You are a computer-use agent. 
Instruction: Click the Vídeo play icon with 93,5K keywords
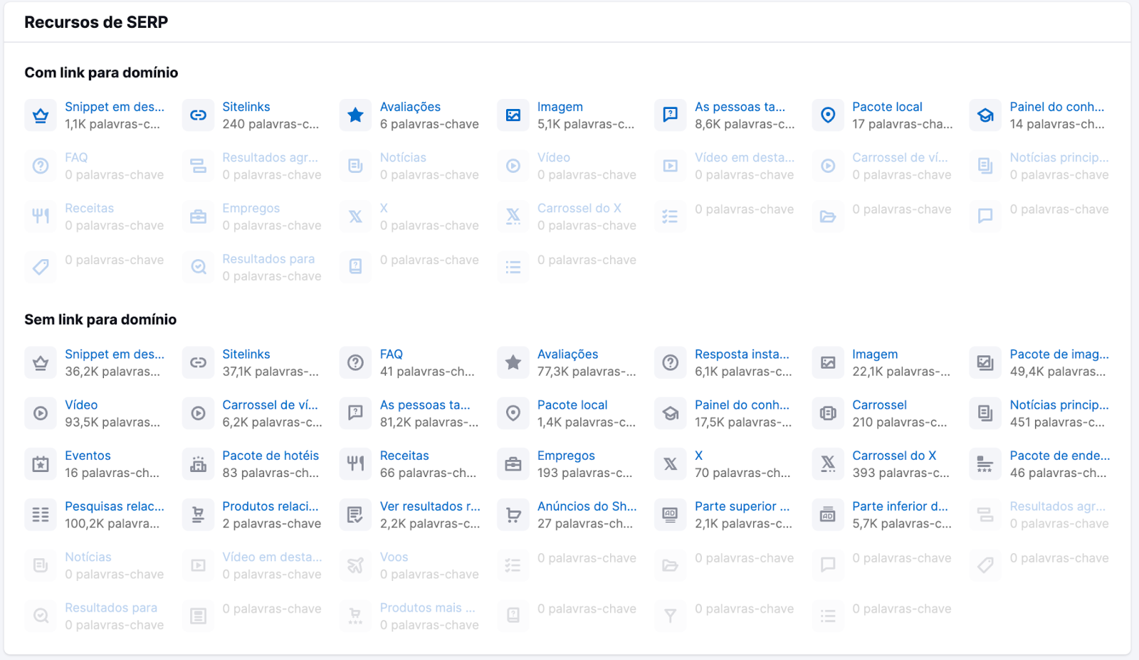[41, 414]
